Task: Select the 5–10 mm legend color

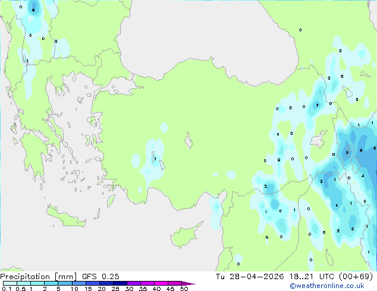Action: pos(65,283)
